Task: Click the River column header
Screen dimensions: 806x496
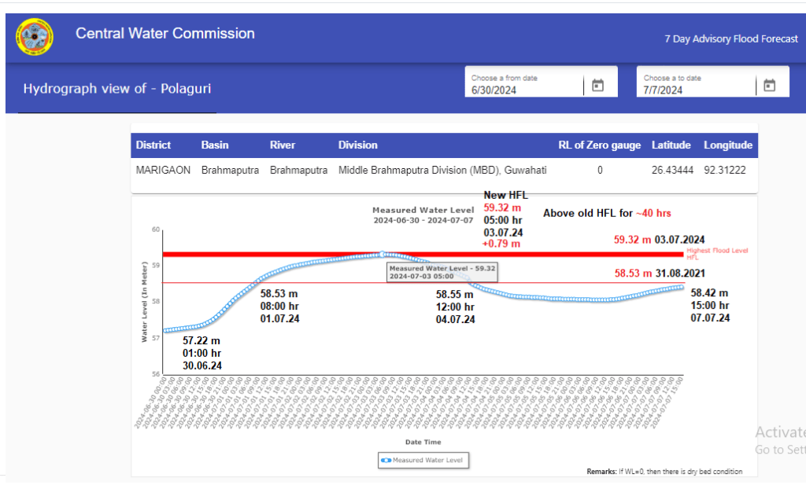Action: tap(283, 145)
